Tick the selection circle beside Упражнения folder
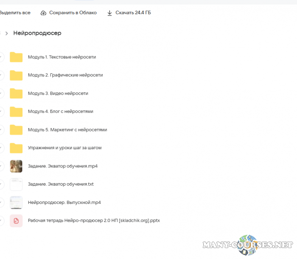297x259 pixels. (1, 148)
